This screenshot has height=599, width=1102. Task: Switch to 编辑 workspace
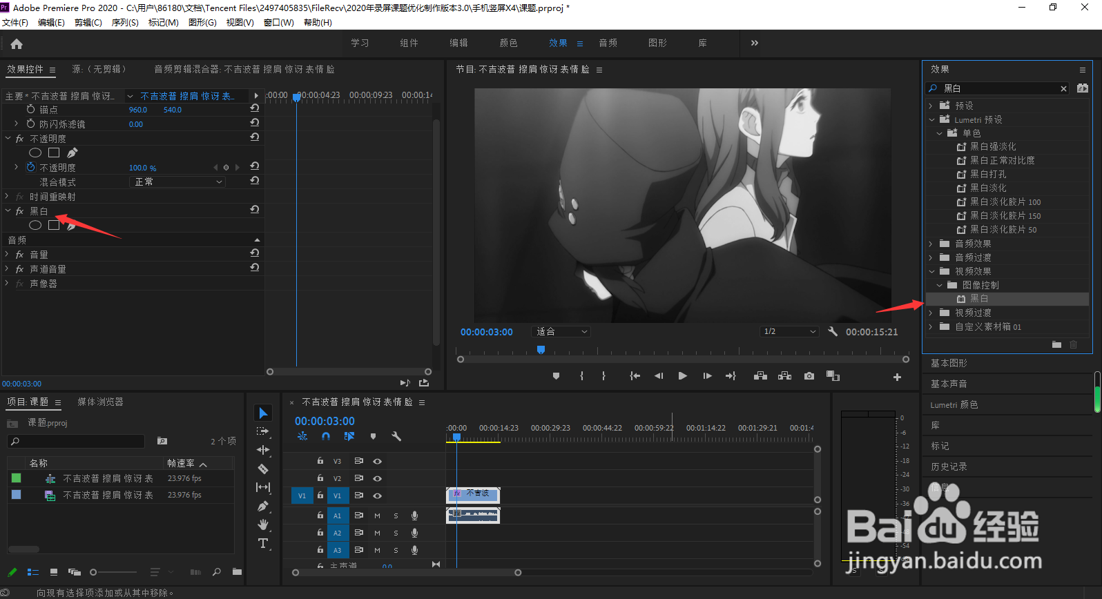pyautogui.click(x=459, y=43)
